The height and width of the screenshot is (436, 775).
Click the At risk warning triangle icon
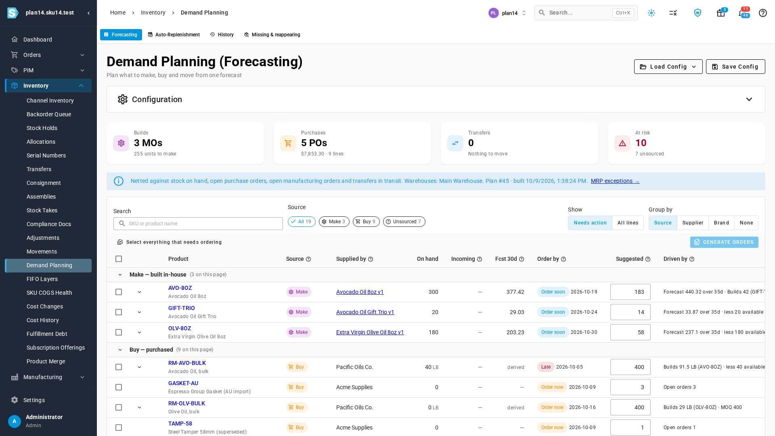(x=622, y=143)
